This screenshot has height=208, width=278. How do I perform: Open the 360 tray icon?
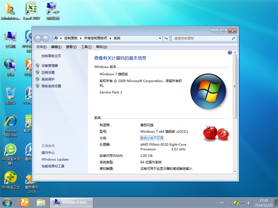click(236, 203)
